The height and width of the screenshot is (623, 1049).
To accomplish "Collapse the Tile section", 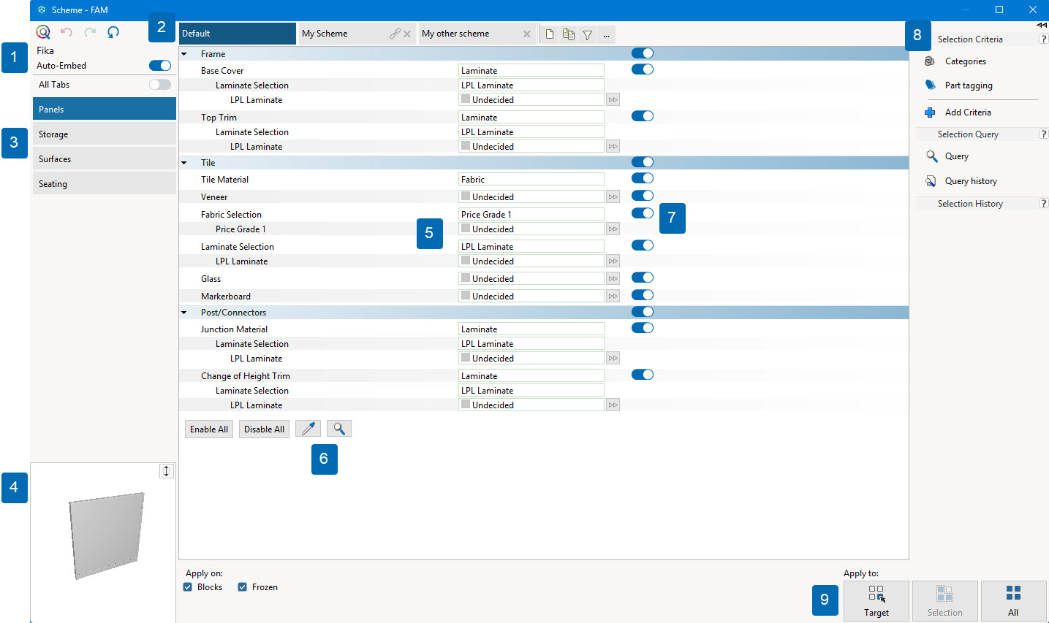I will [184, 163].
